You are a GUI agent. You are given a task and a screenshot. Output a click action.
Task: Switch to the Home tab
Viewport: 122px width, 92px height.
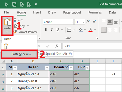coord(21,12)
